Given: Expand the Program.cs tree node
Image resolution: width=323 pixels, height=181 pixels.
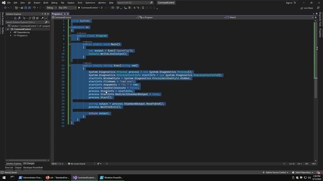Looking at the screenshot, I should 11,36.
